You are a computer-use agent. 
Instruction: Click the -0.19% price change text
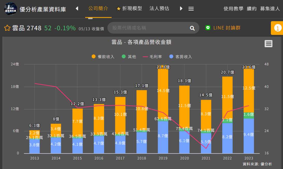tap(65, 28)
